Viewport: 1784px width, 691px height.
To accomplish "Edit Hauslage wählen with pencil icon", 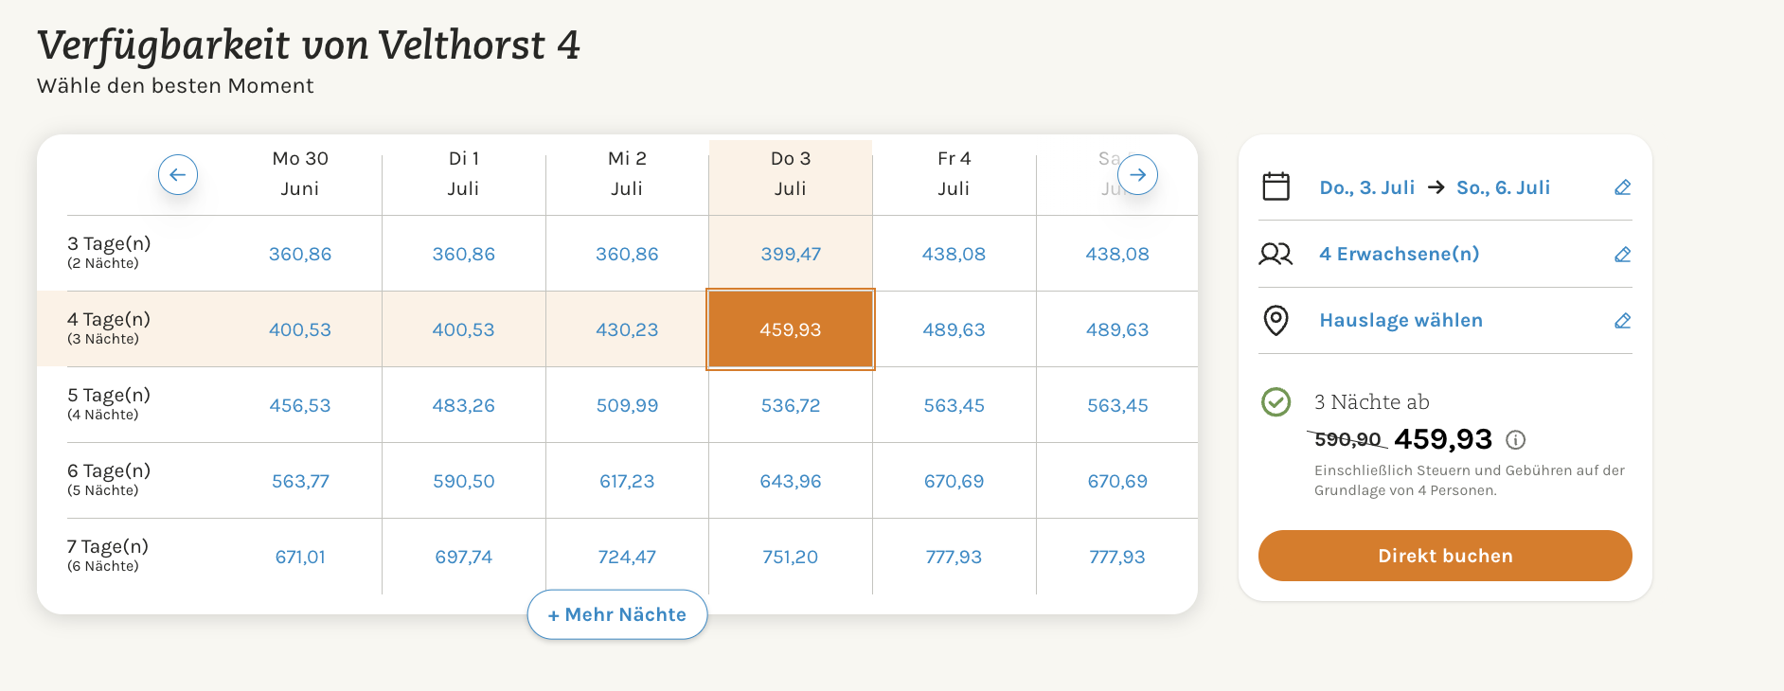I will click(x=1622, y=320).
